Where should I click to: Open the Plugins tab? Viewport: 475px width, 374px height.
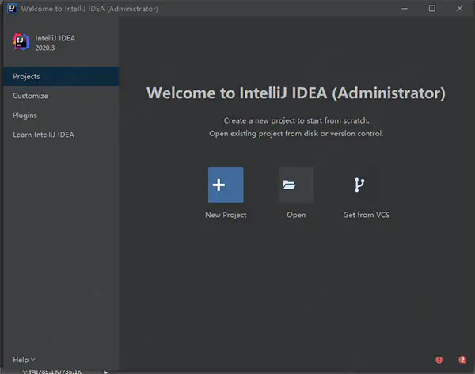point(25,115)
